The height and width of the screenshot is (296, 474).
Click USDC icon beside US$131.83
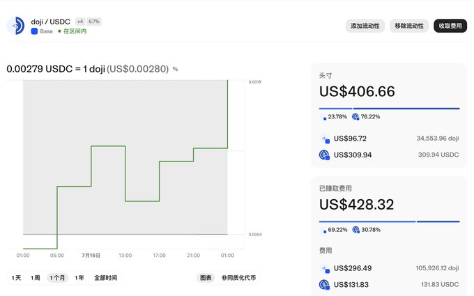pyautogui.click(x=324, y=285)
